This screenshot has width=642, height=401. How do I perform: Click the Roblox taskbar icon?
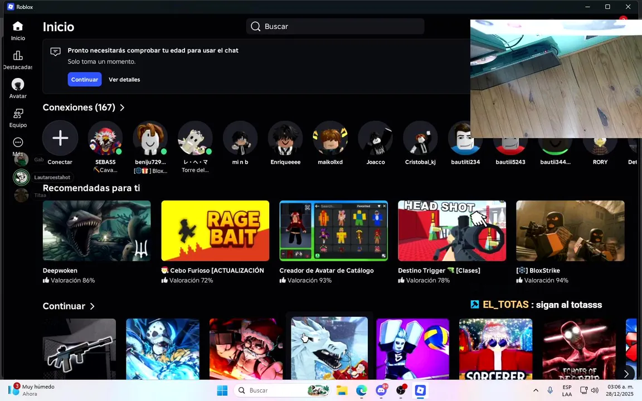click(x=420, y=391)
